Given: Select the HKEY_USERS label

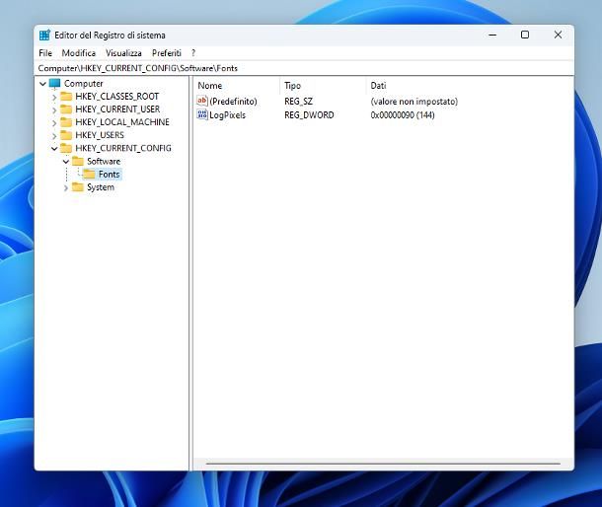Looking at the screenshot, I should (x=100, y=135).
